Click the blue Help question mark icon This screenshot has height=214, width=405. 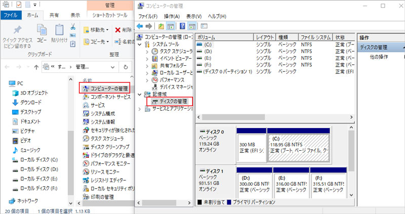click(x=182, y=26)
